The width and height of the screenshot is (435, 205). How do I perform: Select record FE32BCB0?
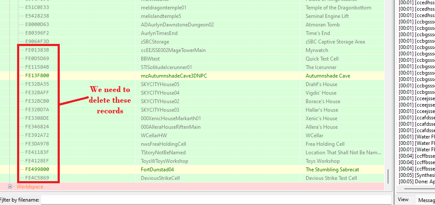pos(37,101)
